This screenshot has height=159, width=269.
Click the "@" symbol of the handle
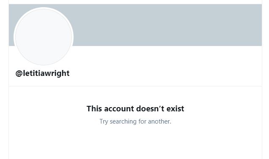(x=19, y=73)
